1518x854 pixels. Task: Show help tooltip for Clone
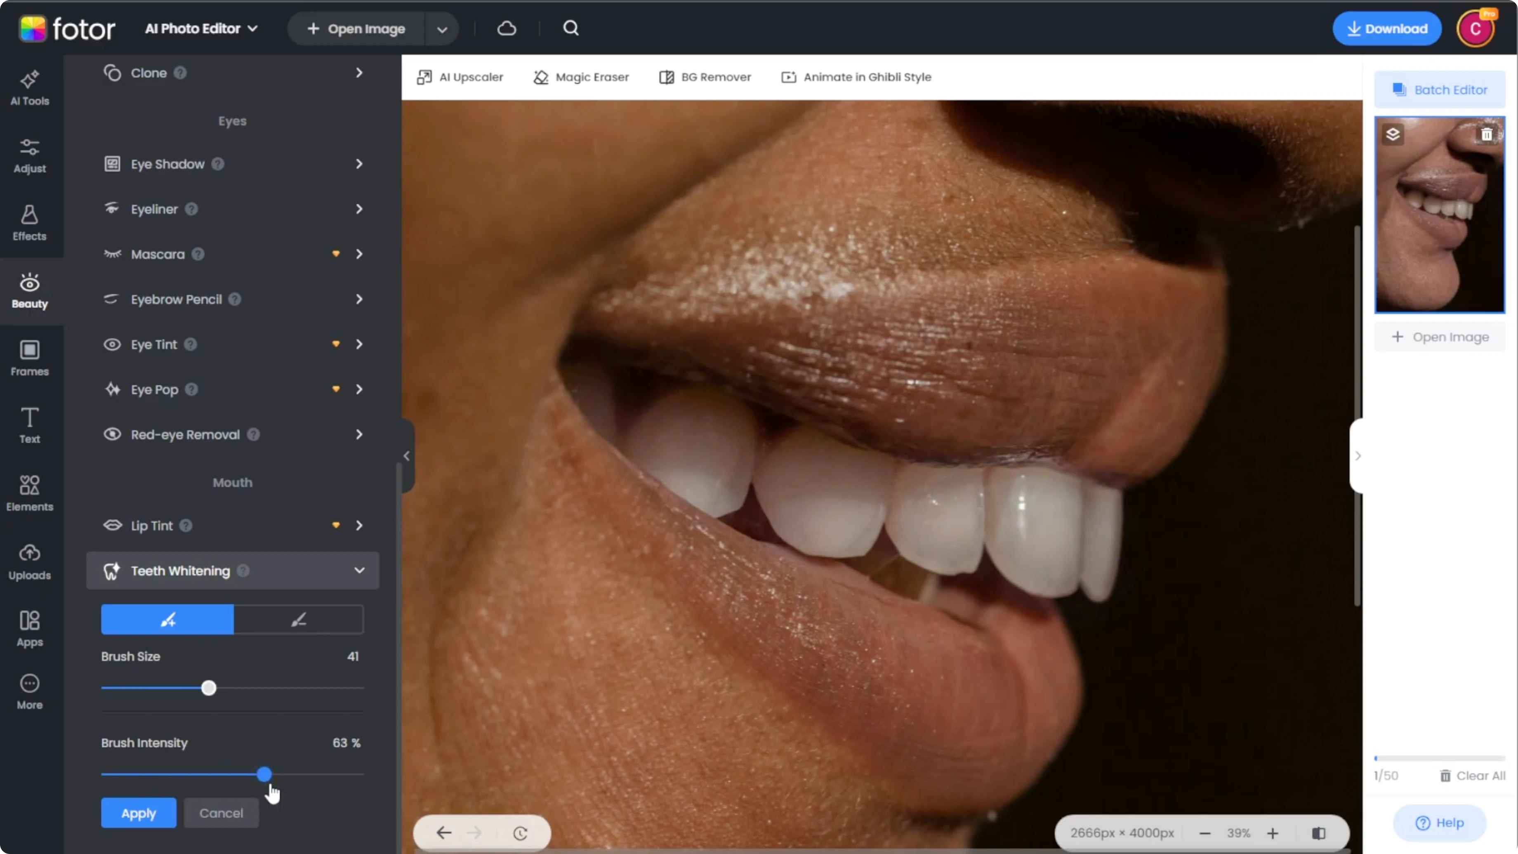tap(180, 73)
